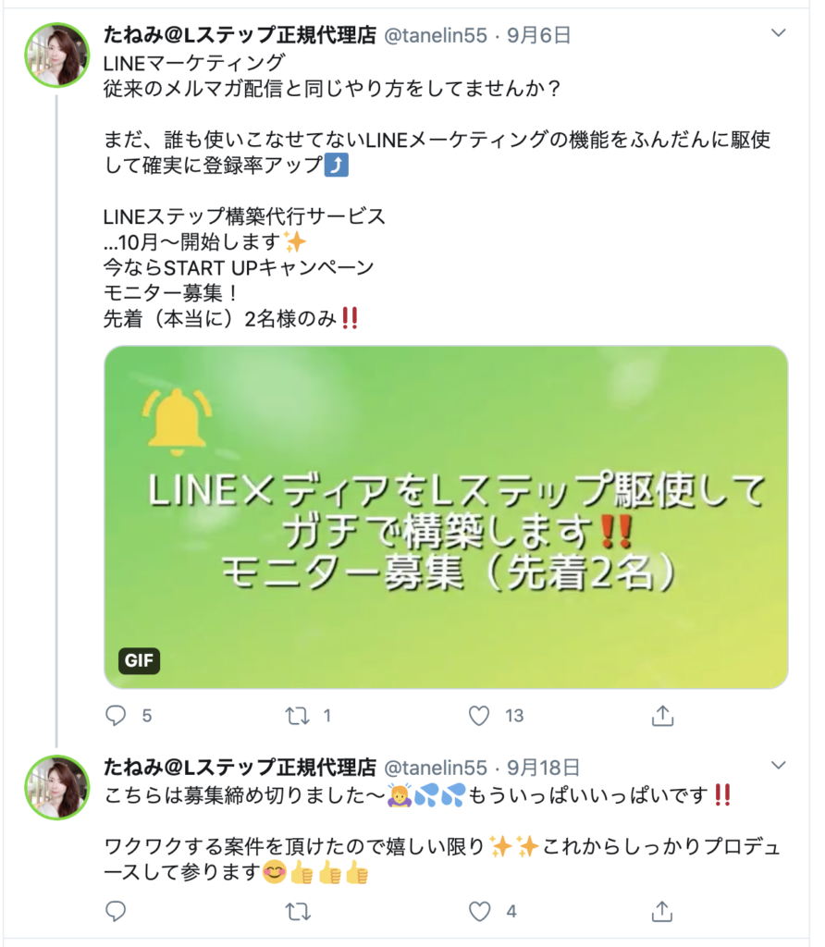Play the green LINE monitor recruitment GIF
The height and width of the screenshot is (947, 825).
[446, 517]
